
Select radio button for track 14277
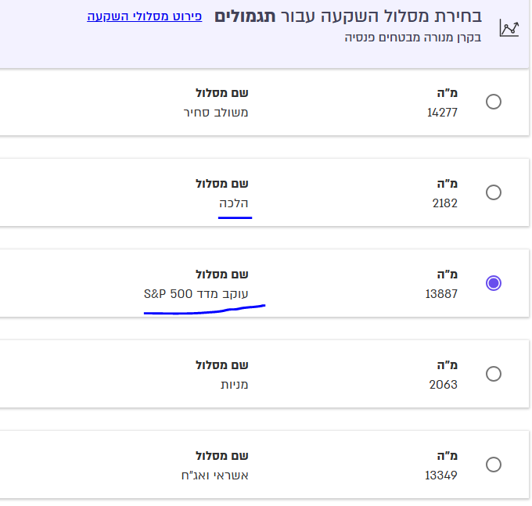[x=494, y=102]
